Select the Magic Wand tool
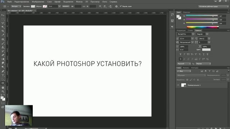The image size is (230, 129). pos(3,27)
